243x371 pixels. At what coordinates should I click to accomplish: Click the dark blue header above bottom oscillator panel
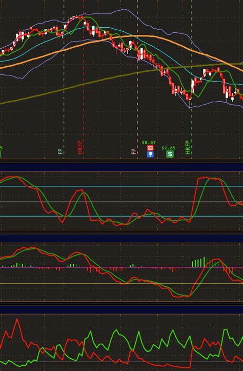tap(121, 309)
